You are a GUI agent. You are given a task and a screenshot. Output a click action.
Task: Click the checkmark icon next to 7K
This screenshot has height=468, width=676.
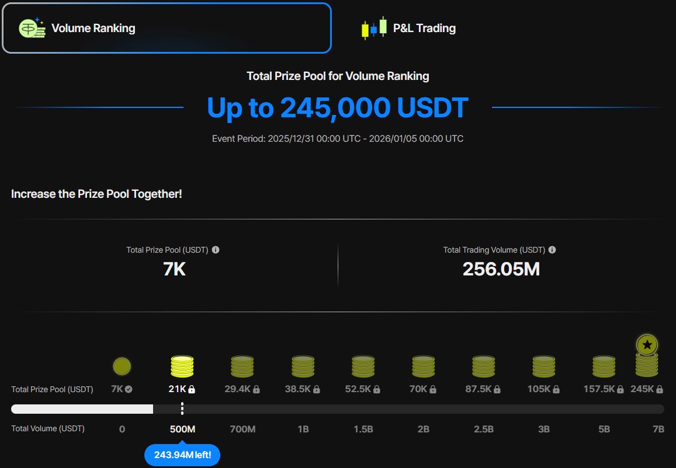(x=129, y=389)
